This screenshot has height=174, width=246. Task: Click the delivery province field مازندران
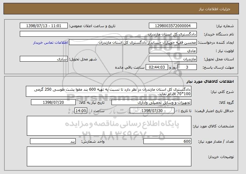[173, 59]
